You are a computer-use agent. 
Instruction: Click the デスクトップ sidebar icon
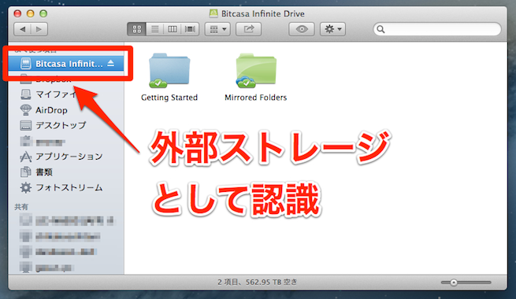(x=26, y=125)
